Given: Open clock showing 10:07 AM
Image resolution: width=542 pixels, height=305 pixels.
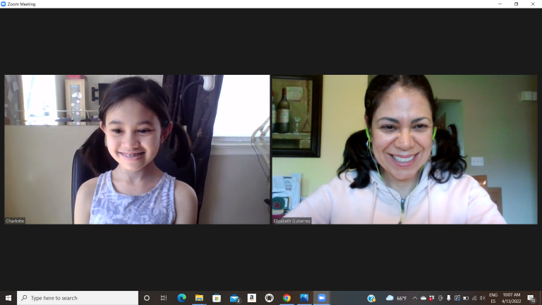Looking at the screenshot, I should (511, 298).
